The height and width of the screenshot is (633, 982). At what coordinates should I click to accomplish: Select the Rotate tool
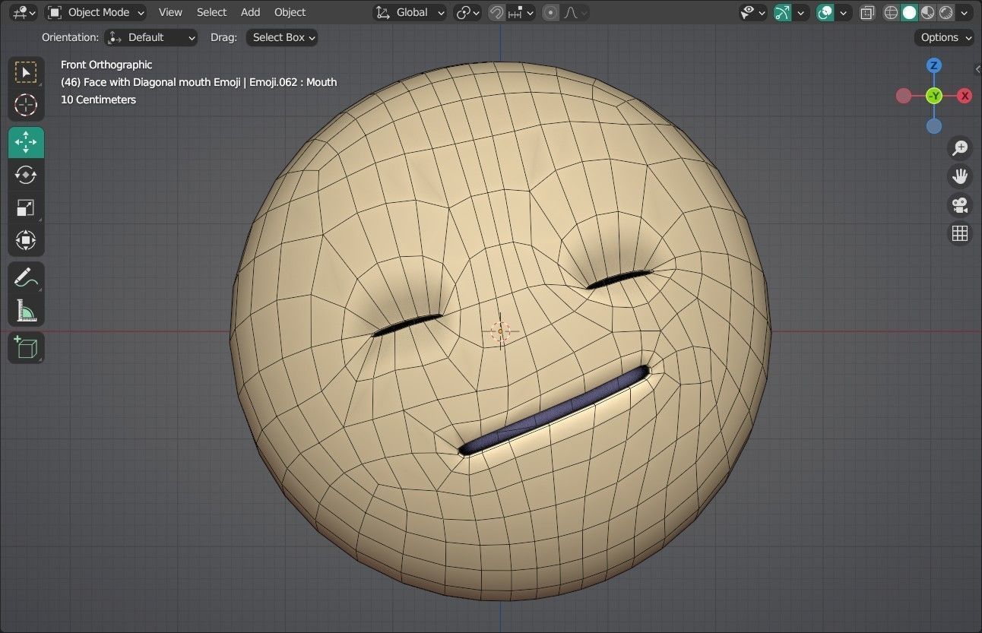coord(26,175)
